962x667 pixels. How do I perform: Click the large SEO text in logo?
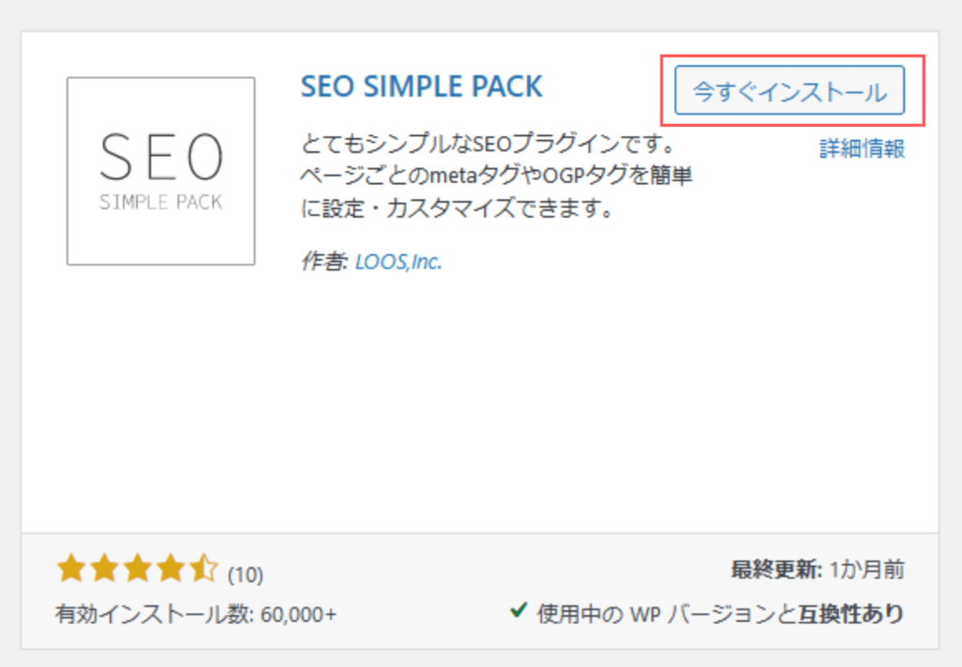point(162,157)
